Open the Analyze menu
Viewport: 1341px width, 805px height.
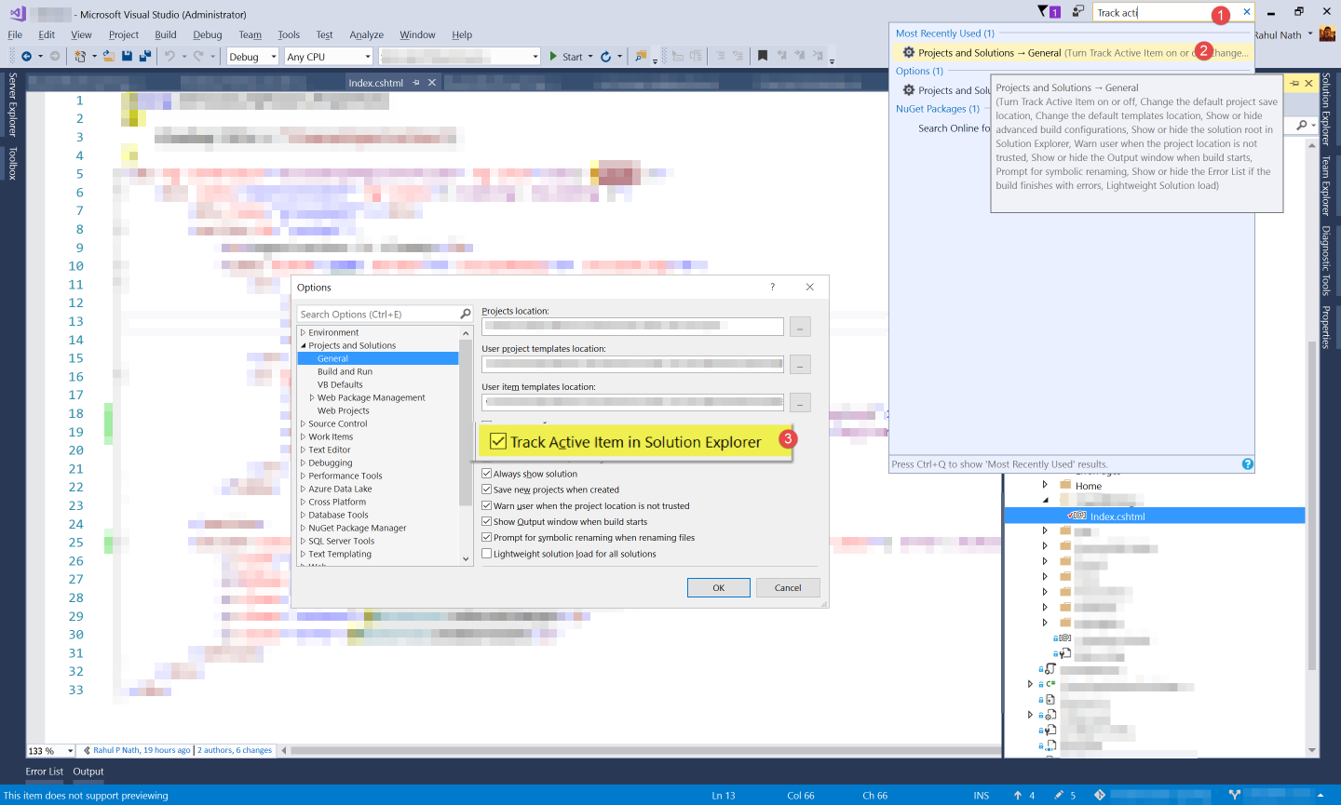(x=366, y=34)
